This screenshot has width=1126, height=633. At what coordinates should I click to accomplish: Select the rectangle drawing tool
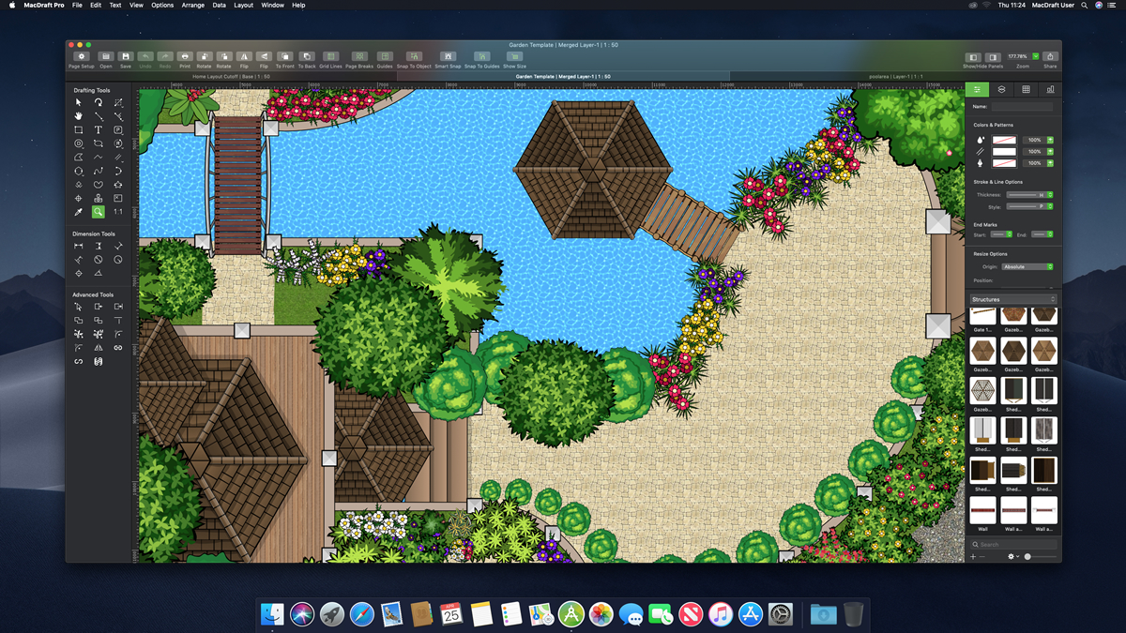click(x=79, y=130)
